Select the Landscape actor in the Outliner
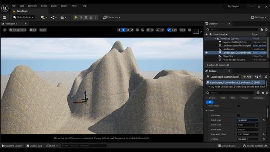270x152 pixels. pos(228,49)
